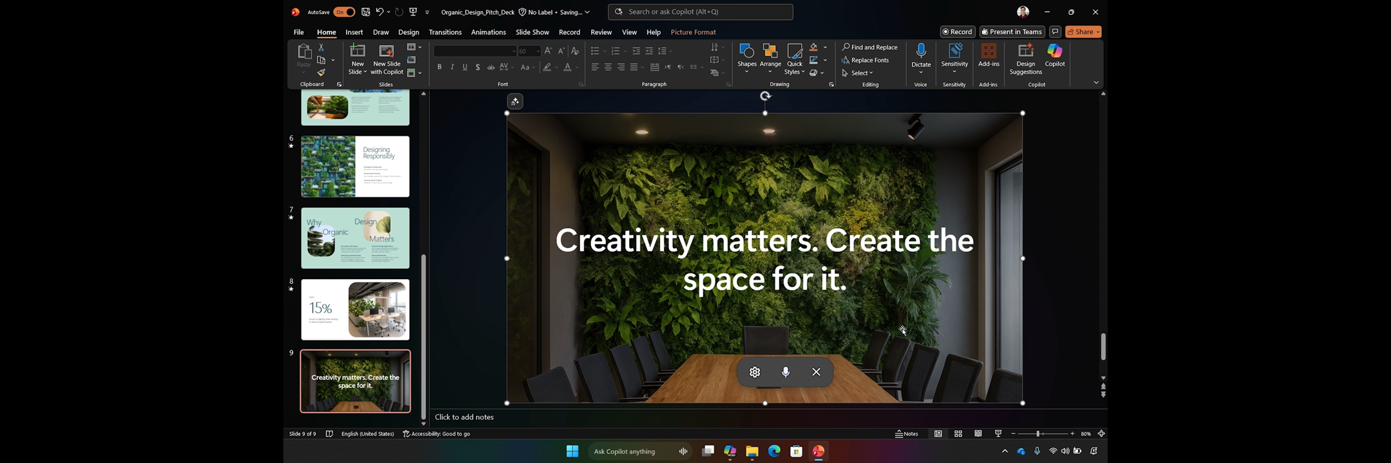The image size is (1391, 463).
Task: Open the font color swatch
Action: [567, 67]
